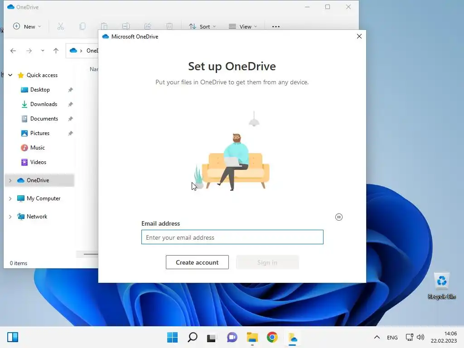Expand the Network tree node

(10, 217)
